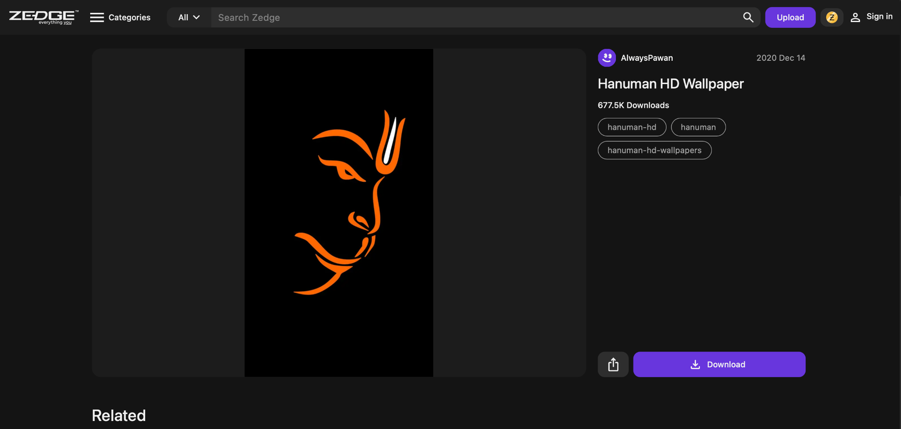This screenshot has height=429, width=901.
Task: Download the Hanuman HD Wallpaper
Action: point(719,364)
